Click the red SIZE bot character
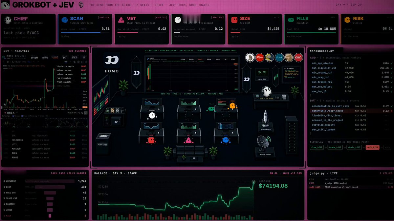The height and width of the screenshot is (221, 394). click(x=151, y=140)
